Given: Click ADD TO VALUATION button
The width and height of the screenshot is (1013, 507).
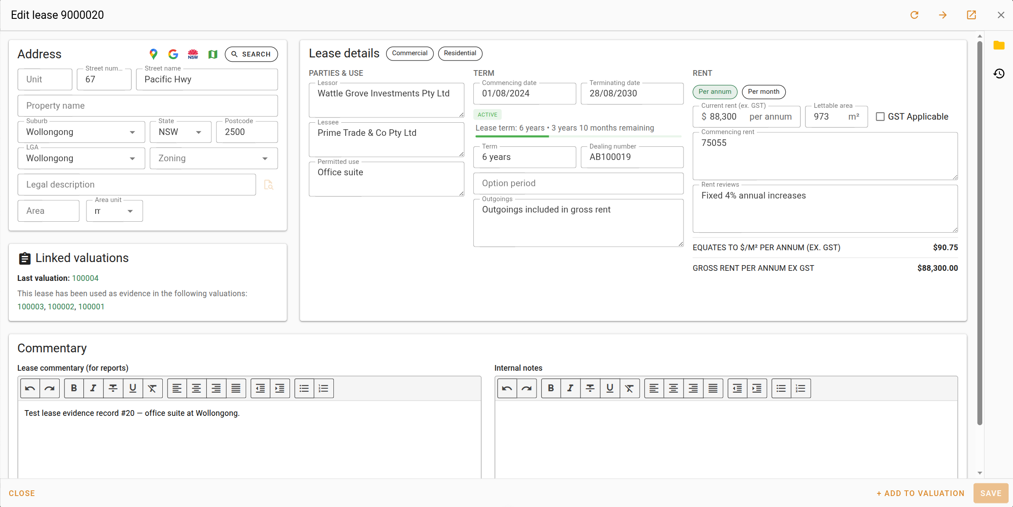Looking at the screenshot, I should 920,493.
